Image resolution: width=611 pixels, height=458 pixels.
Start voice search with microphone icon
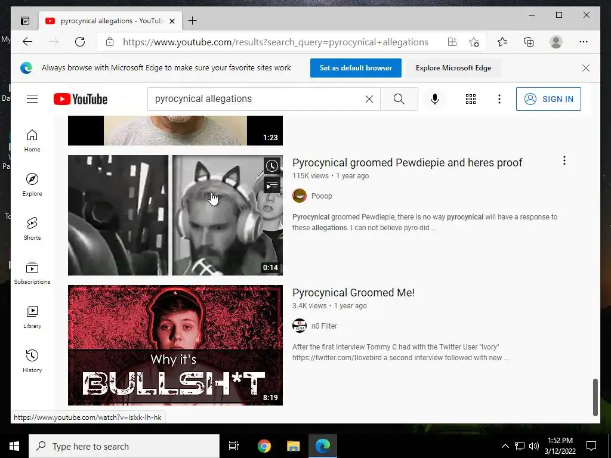point(435,99)
